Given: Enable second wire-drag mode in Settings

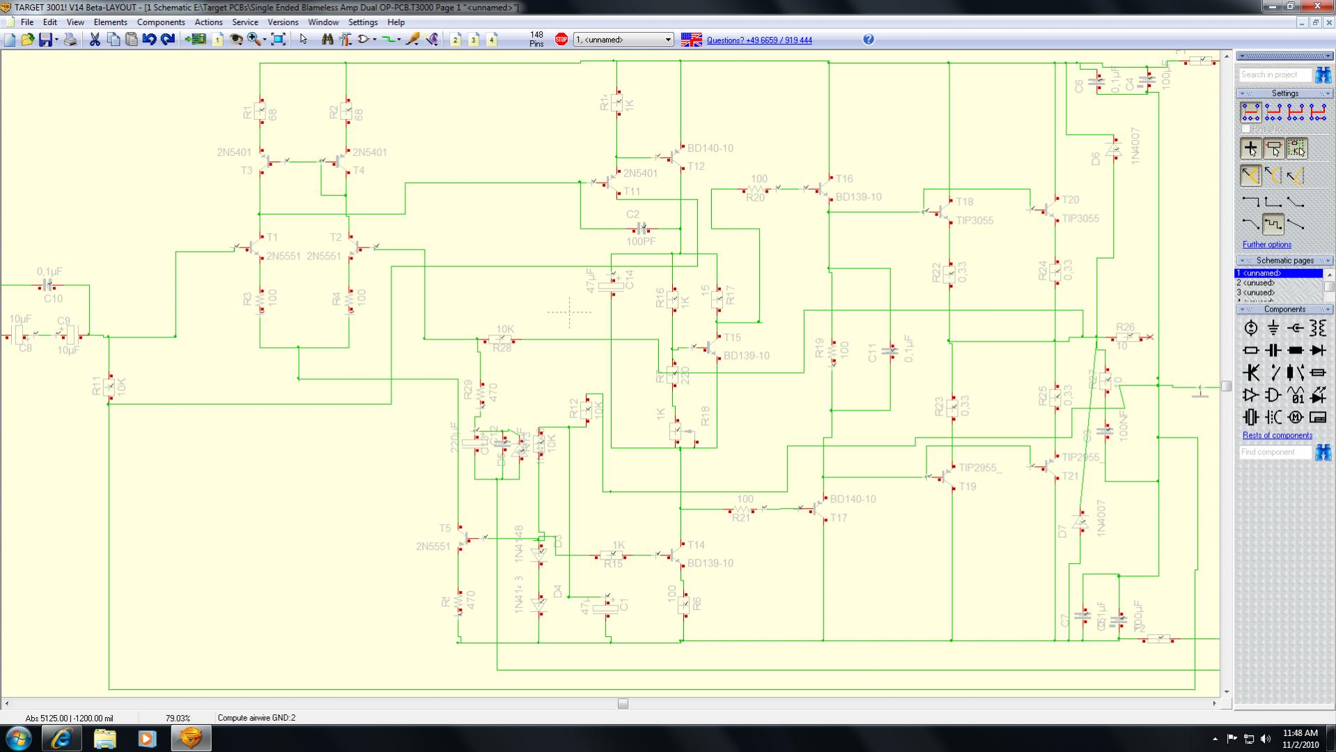Looking at the screenshot, I should pyautogui.click(x=1273, y=112).
